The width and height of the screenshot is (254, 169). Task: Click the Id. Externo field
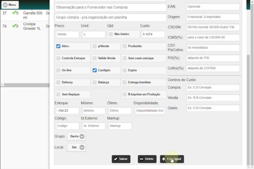point(94,126)
